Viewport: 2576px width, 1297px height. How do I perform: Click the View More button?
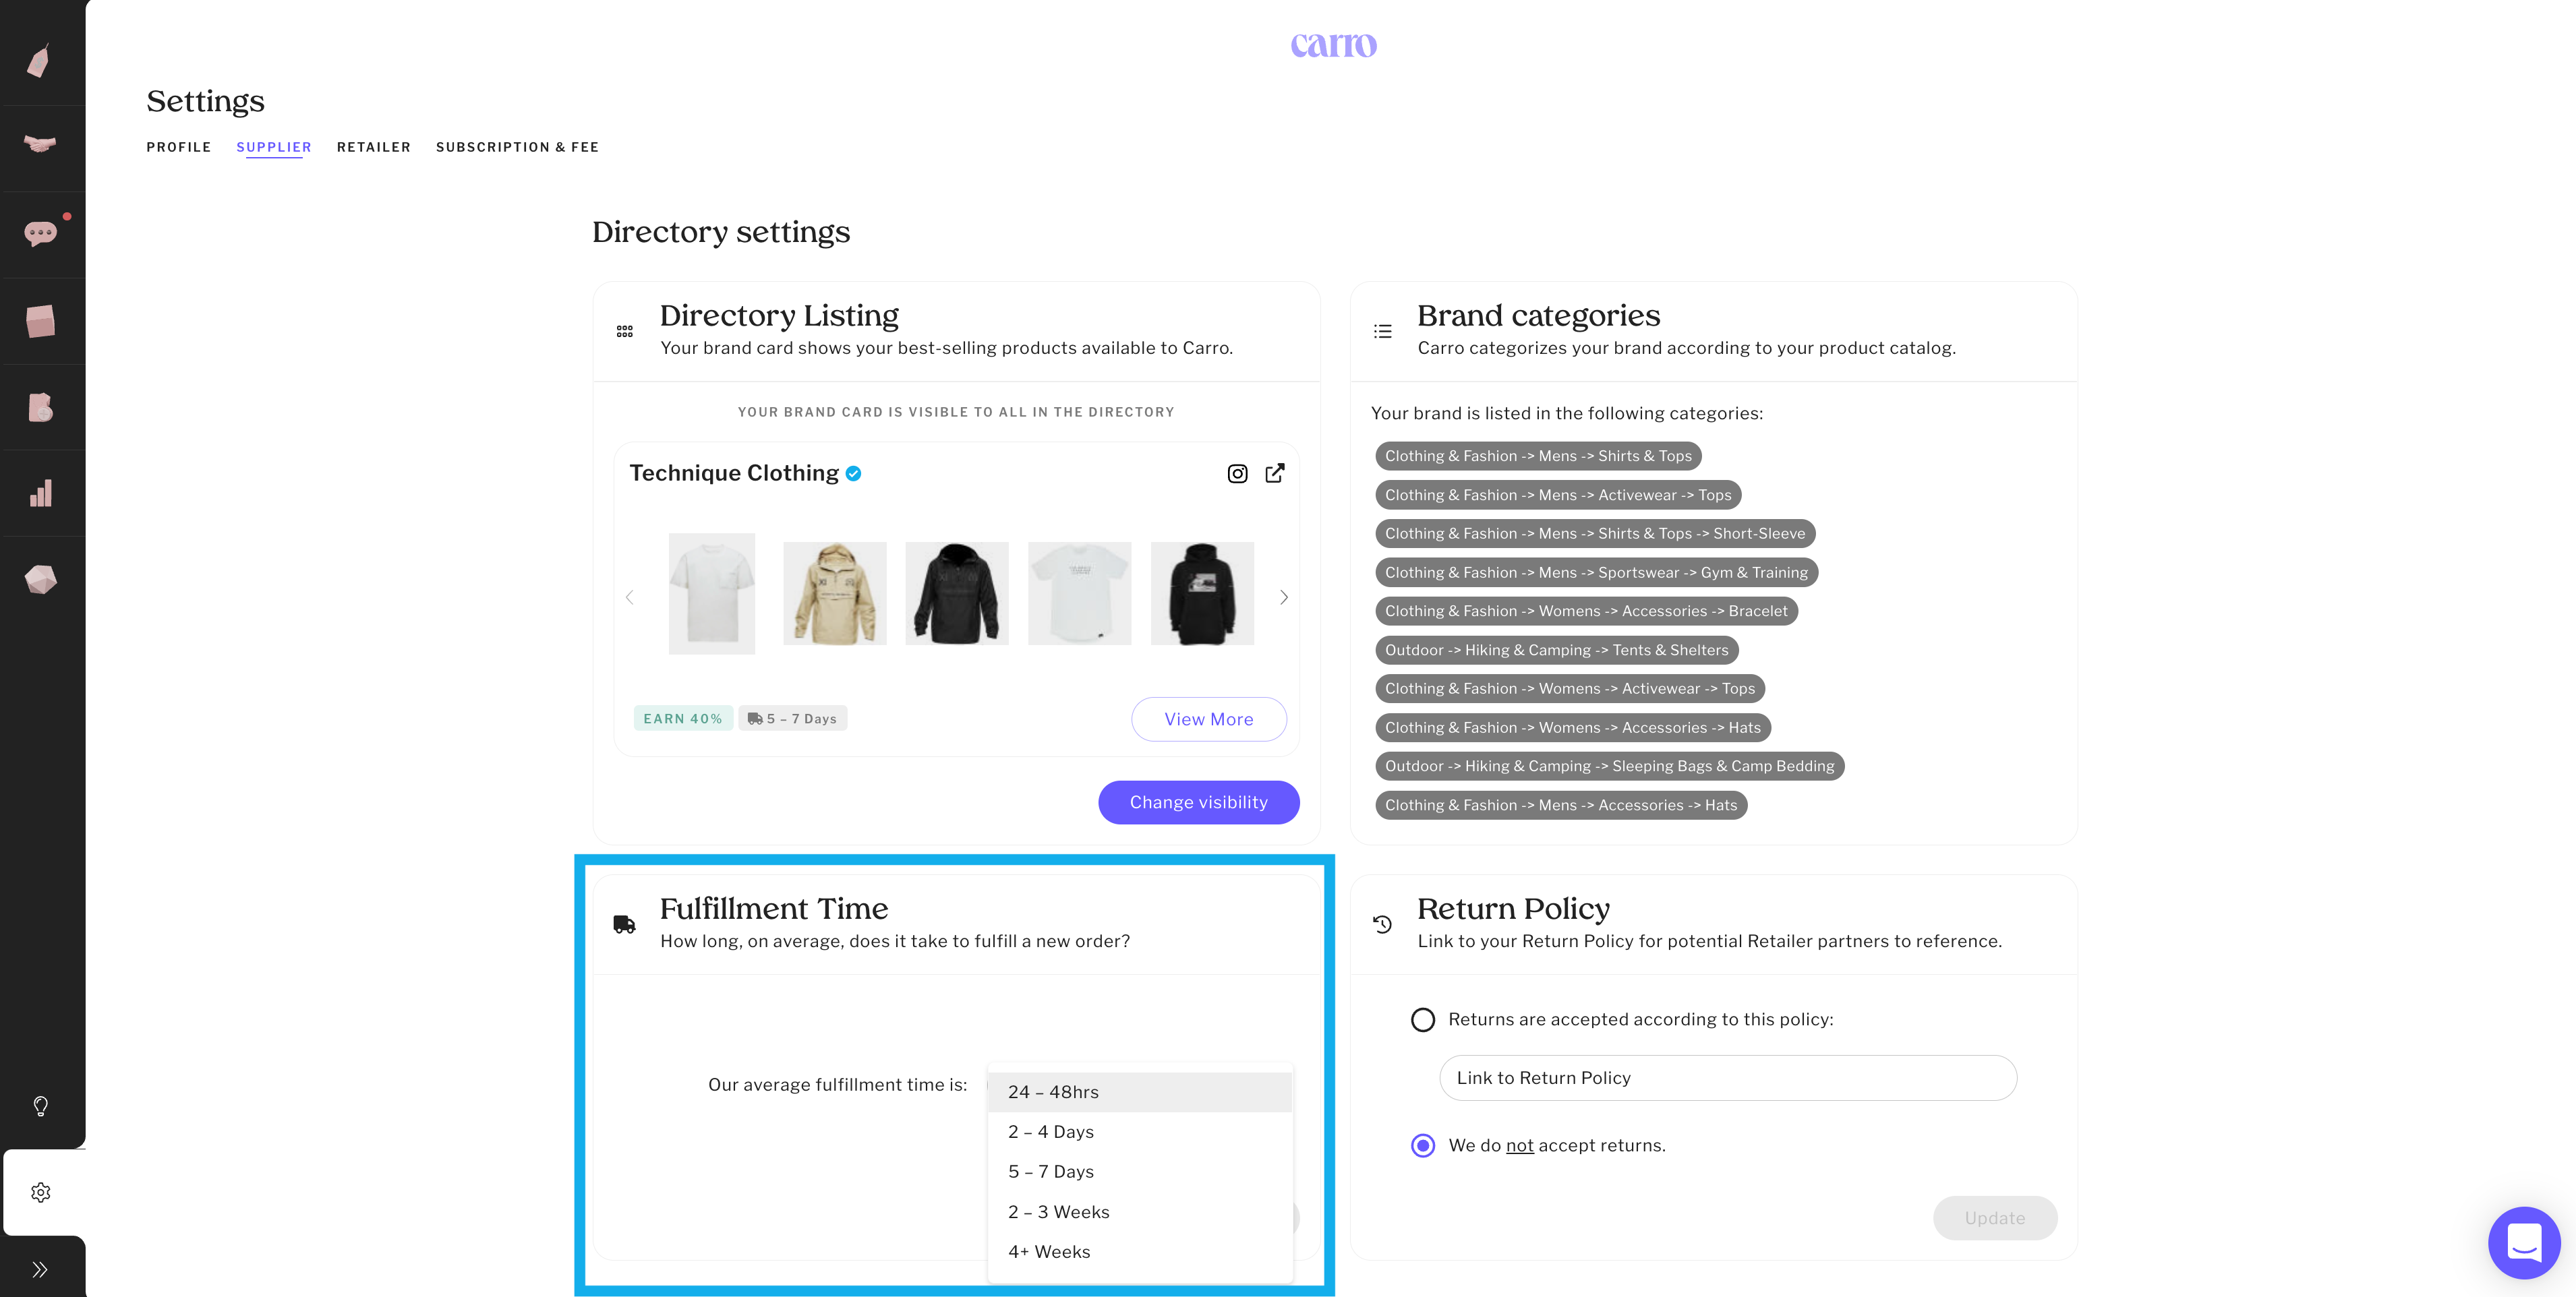(x=1208, y=719)
